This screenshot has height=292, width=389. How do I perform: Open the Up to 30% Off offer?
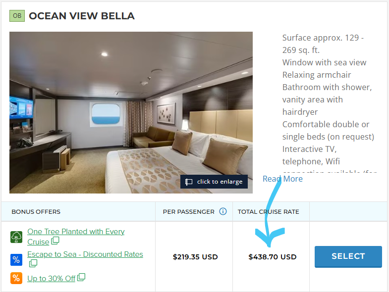click(x=52, y=279)
